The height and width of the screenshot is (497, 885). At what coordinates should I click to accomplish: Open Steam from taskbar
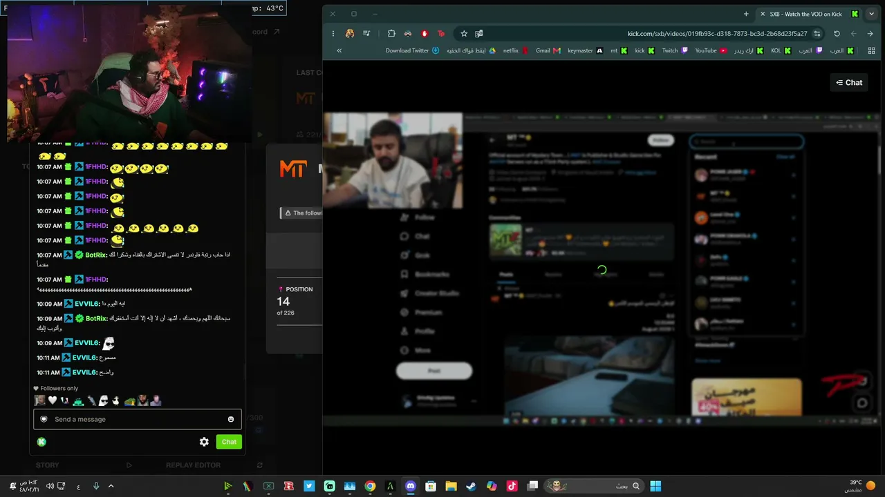(471, 486)
